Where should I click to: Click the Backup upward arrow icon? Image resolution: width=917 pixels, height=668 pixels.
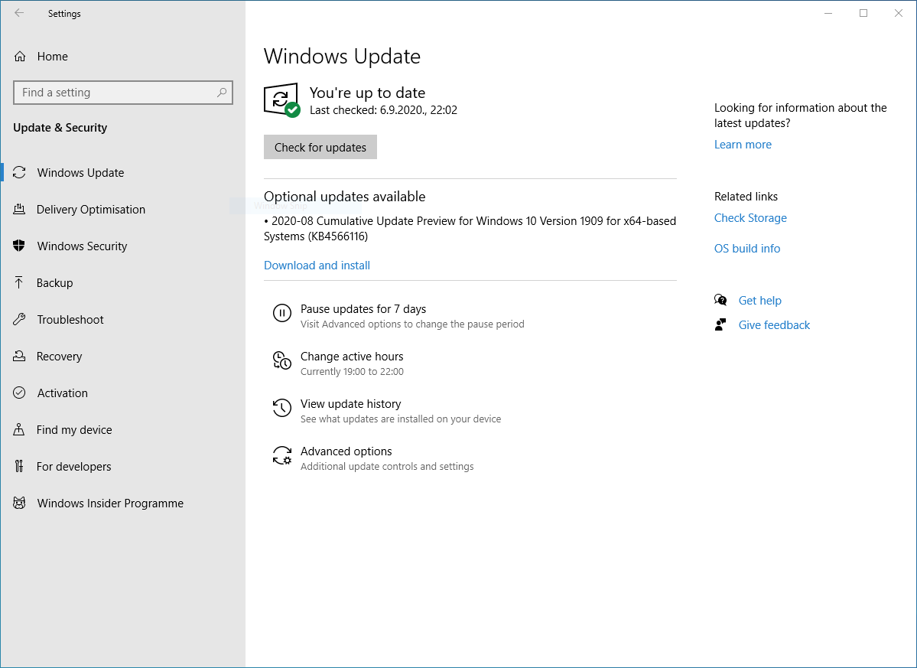coord(19,283)
